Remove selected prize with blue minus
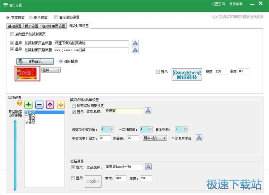 (x=39, y=105)
